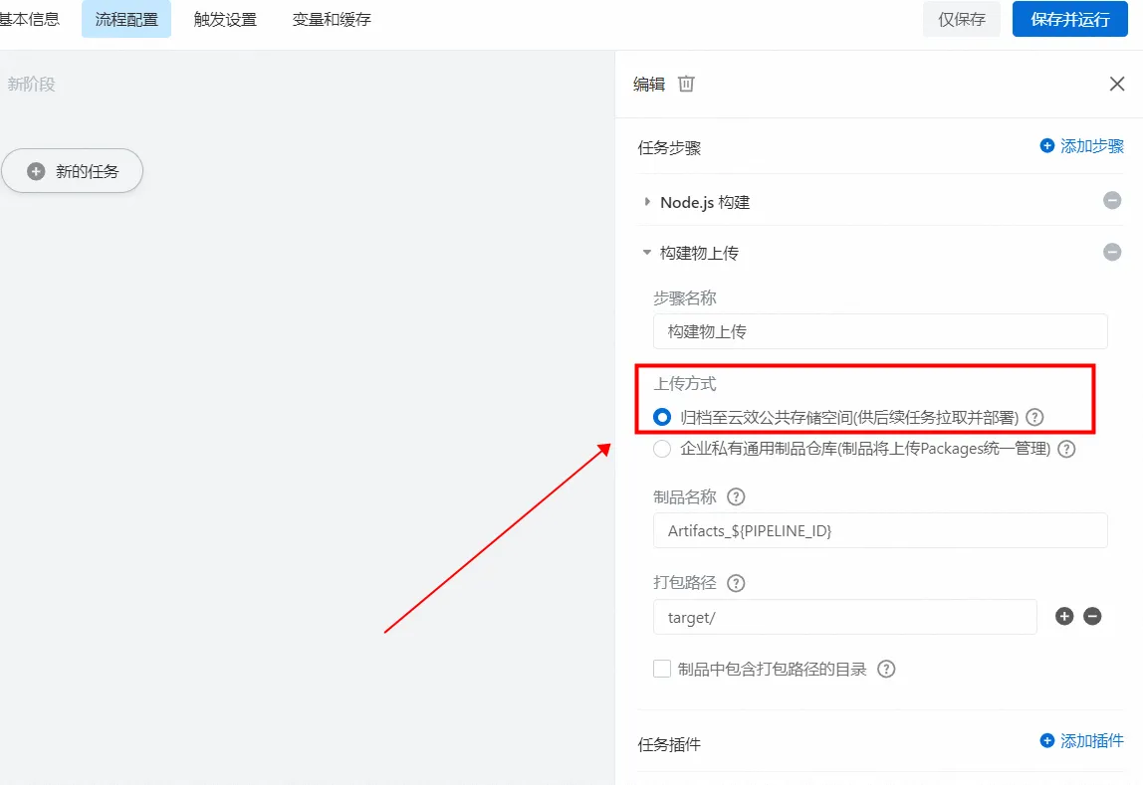1143x785 pixels.
Task: Open the 变量和缓存 tab
Action: click(332, 19)
